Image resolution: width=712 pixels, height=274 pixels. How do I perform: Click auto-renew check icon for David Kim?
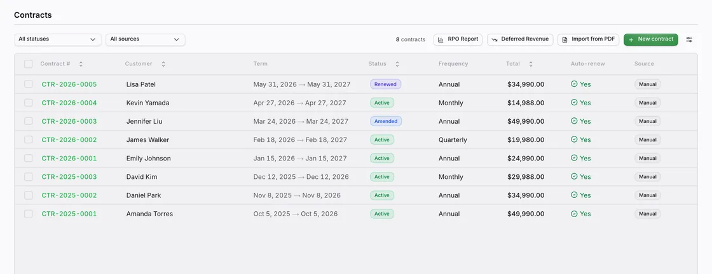tap(574, 176)
